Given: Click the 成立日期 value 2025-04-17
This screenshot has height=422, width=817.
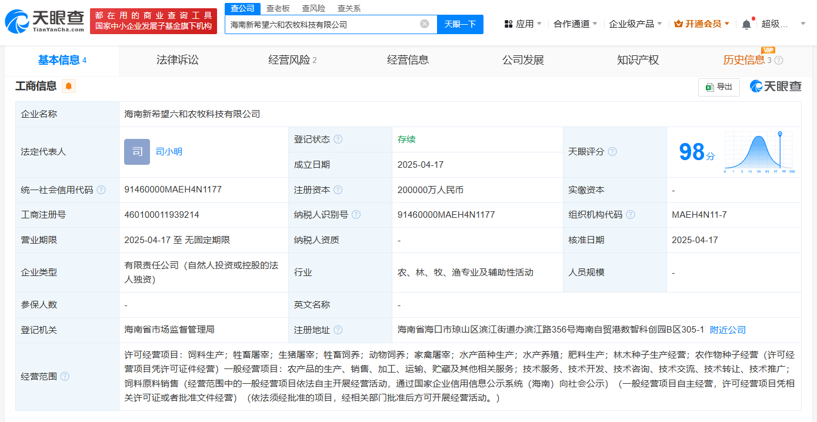Looking at the screenshot, I should coord(421,165).
